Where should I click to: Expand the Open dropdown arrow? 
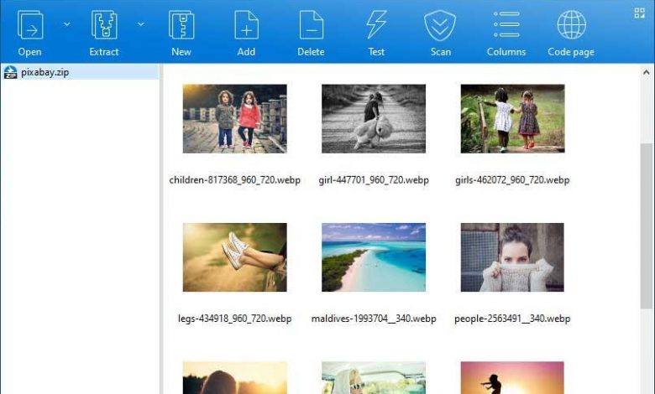click(x=67, y=24)
